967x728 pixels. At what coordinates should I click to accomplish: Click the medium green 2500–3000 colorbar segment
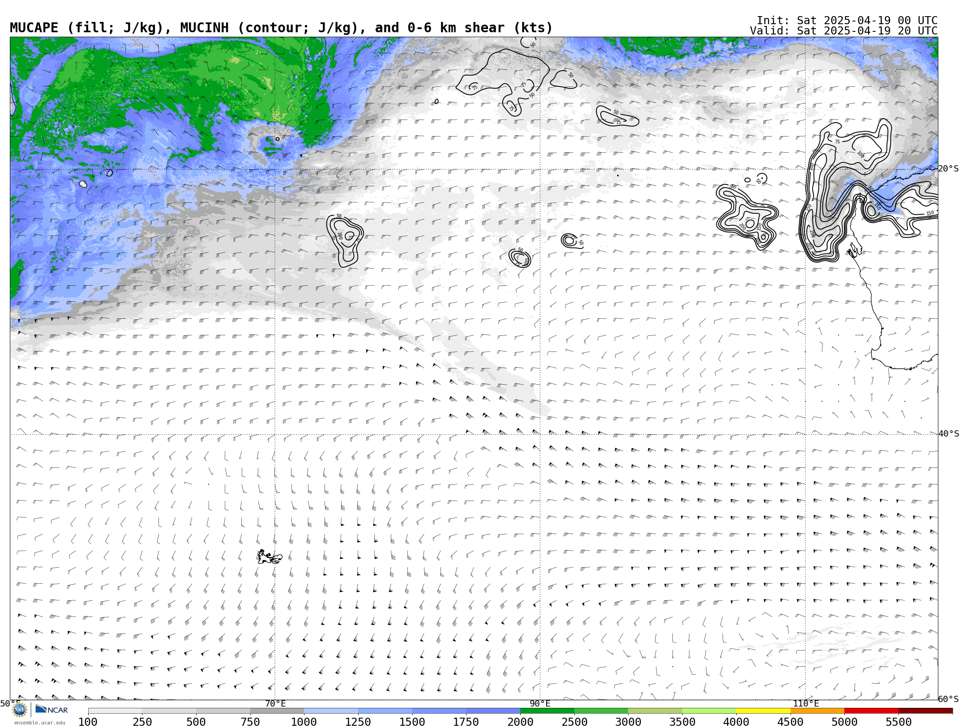click(x=601, y=711)
